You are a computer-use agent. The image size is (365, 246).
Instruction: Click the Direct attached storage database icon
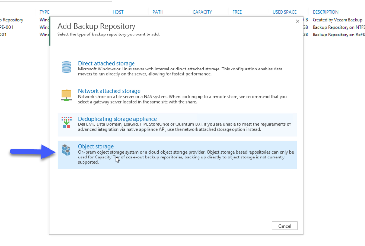66,67
